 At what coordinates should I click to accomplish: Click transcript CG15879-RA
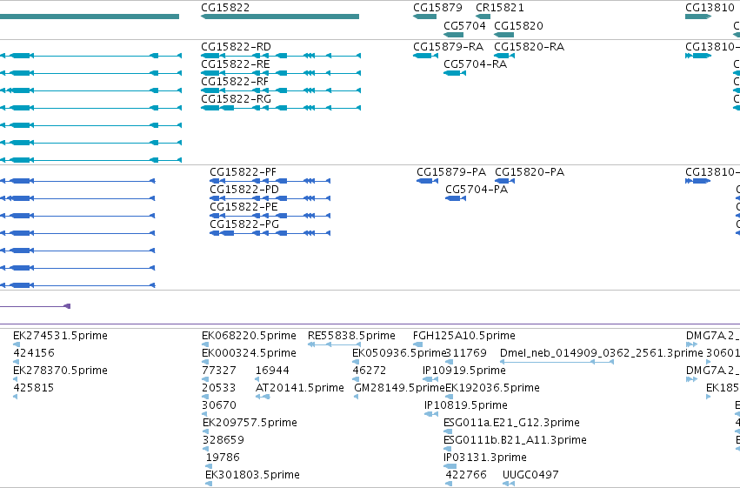pyautogui.click(x=425, y=56)
